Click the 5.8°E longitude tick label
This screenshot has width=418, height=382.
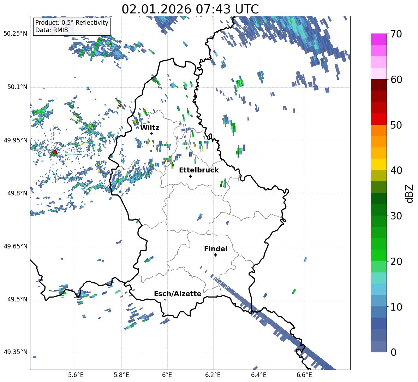click(121, 375)
